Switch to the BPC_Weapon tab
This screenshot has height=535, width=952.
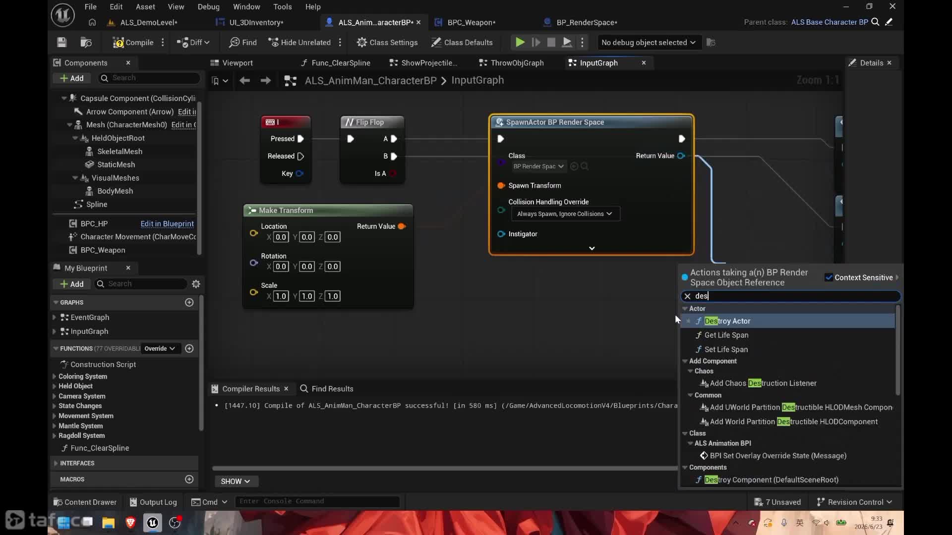pos(471,22)
